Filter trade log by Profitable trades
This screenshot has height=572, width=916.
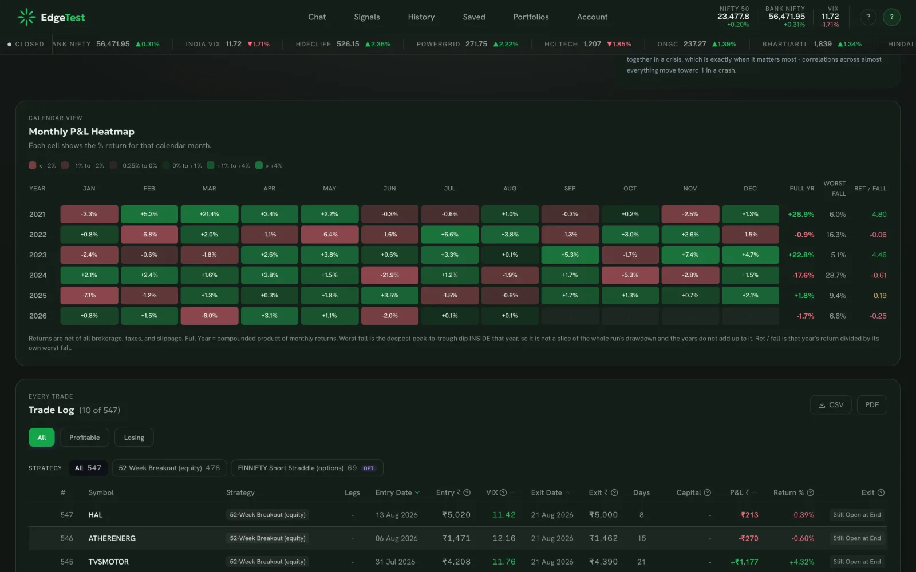85,438
